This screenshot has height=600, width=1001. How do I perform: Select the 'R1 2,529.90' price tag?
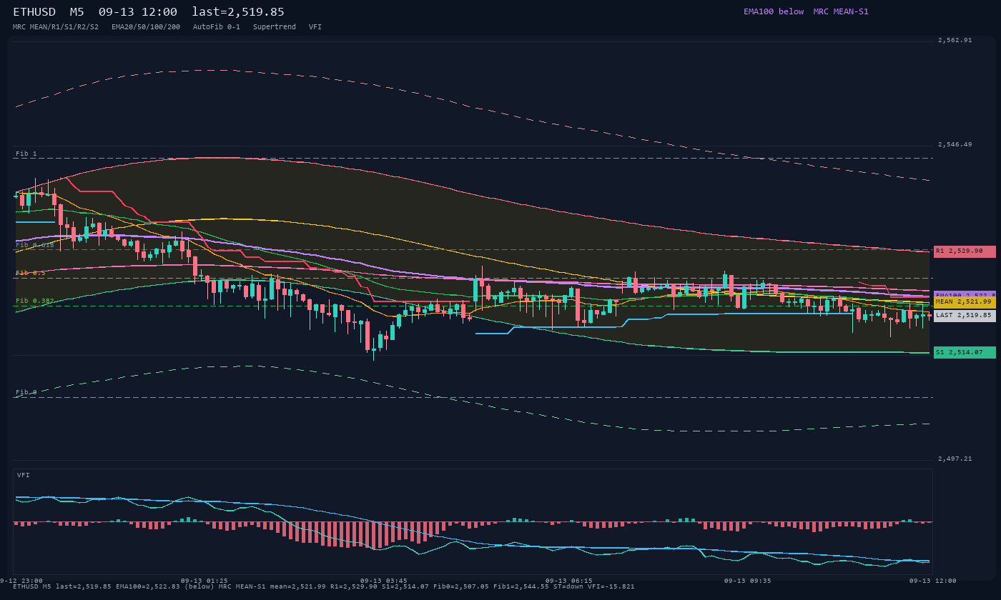pyautogui.click(x=965, y=251)
